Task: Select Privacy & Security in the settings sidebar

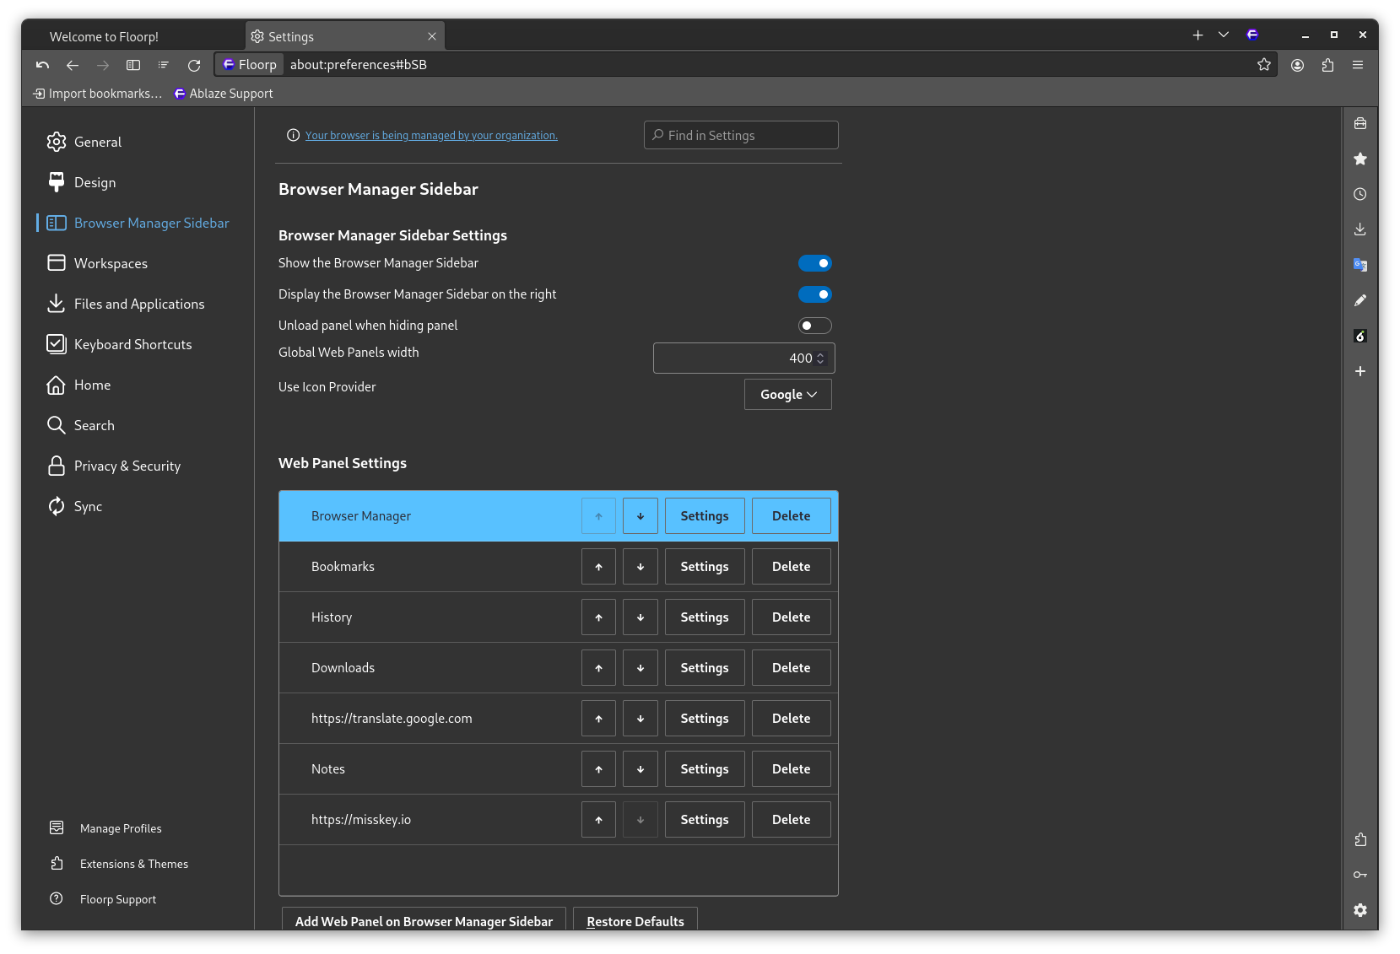Action: click(126, 466)
